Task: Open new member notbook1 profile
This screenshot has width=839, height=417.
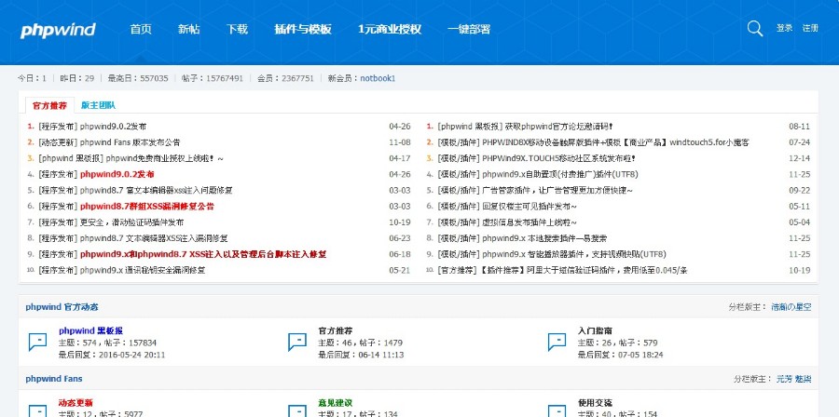Action: click(378, 78)
